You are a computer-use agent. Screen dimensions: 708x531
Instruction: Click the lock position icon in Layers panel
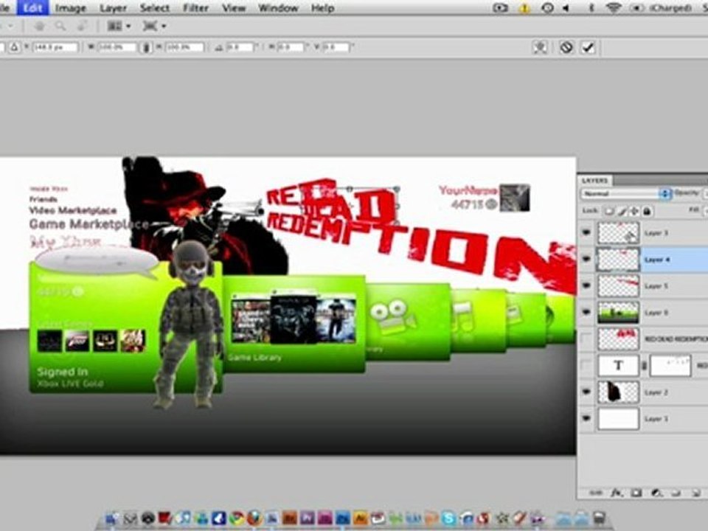click(634, 211)
